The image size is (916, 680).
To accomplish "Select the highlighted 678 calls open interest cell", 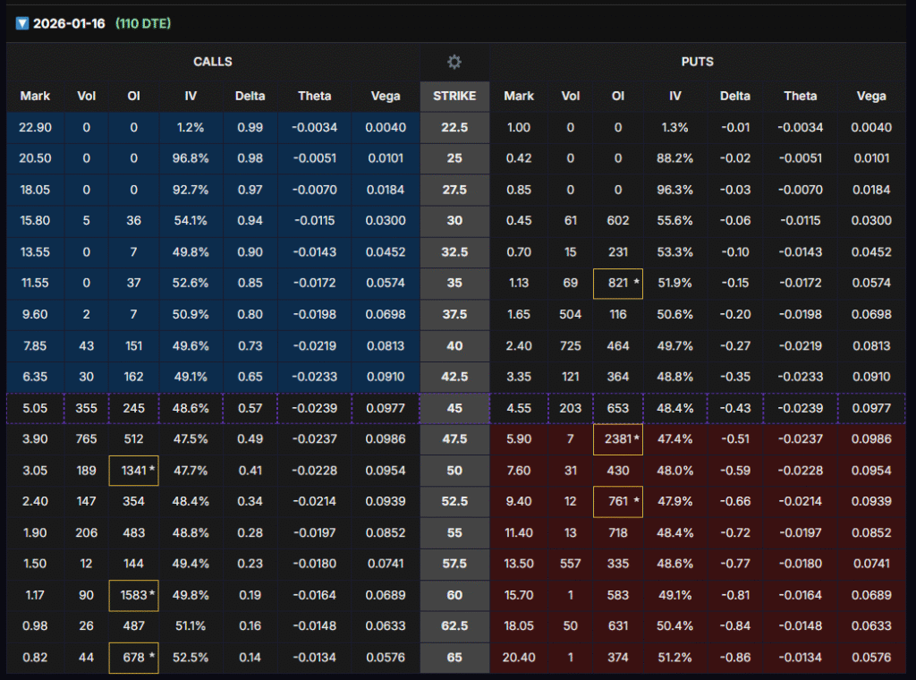I will pyautogui.click(x=133, y=658).
